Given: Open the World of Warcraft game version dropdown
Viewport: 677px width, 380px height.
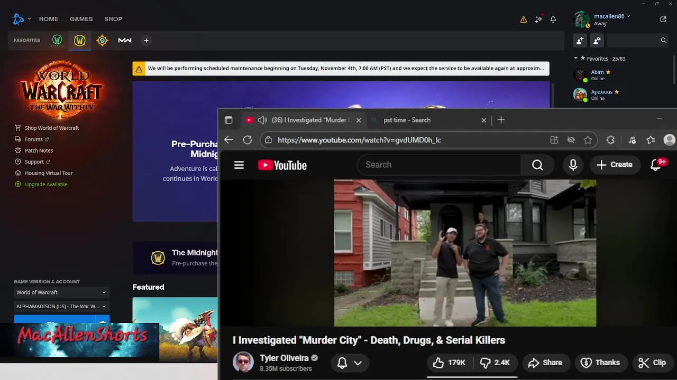Looking at the screenshot, I should point(61,292).
